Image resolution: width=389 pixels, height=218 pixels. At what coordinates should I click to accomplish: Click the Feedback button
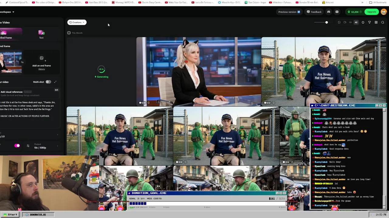click(x=314, y=12)
